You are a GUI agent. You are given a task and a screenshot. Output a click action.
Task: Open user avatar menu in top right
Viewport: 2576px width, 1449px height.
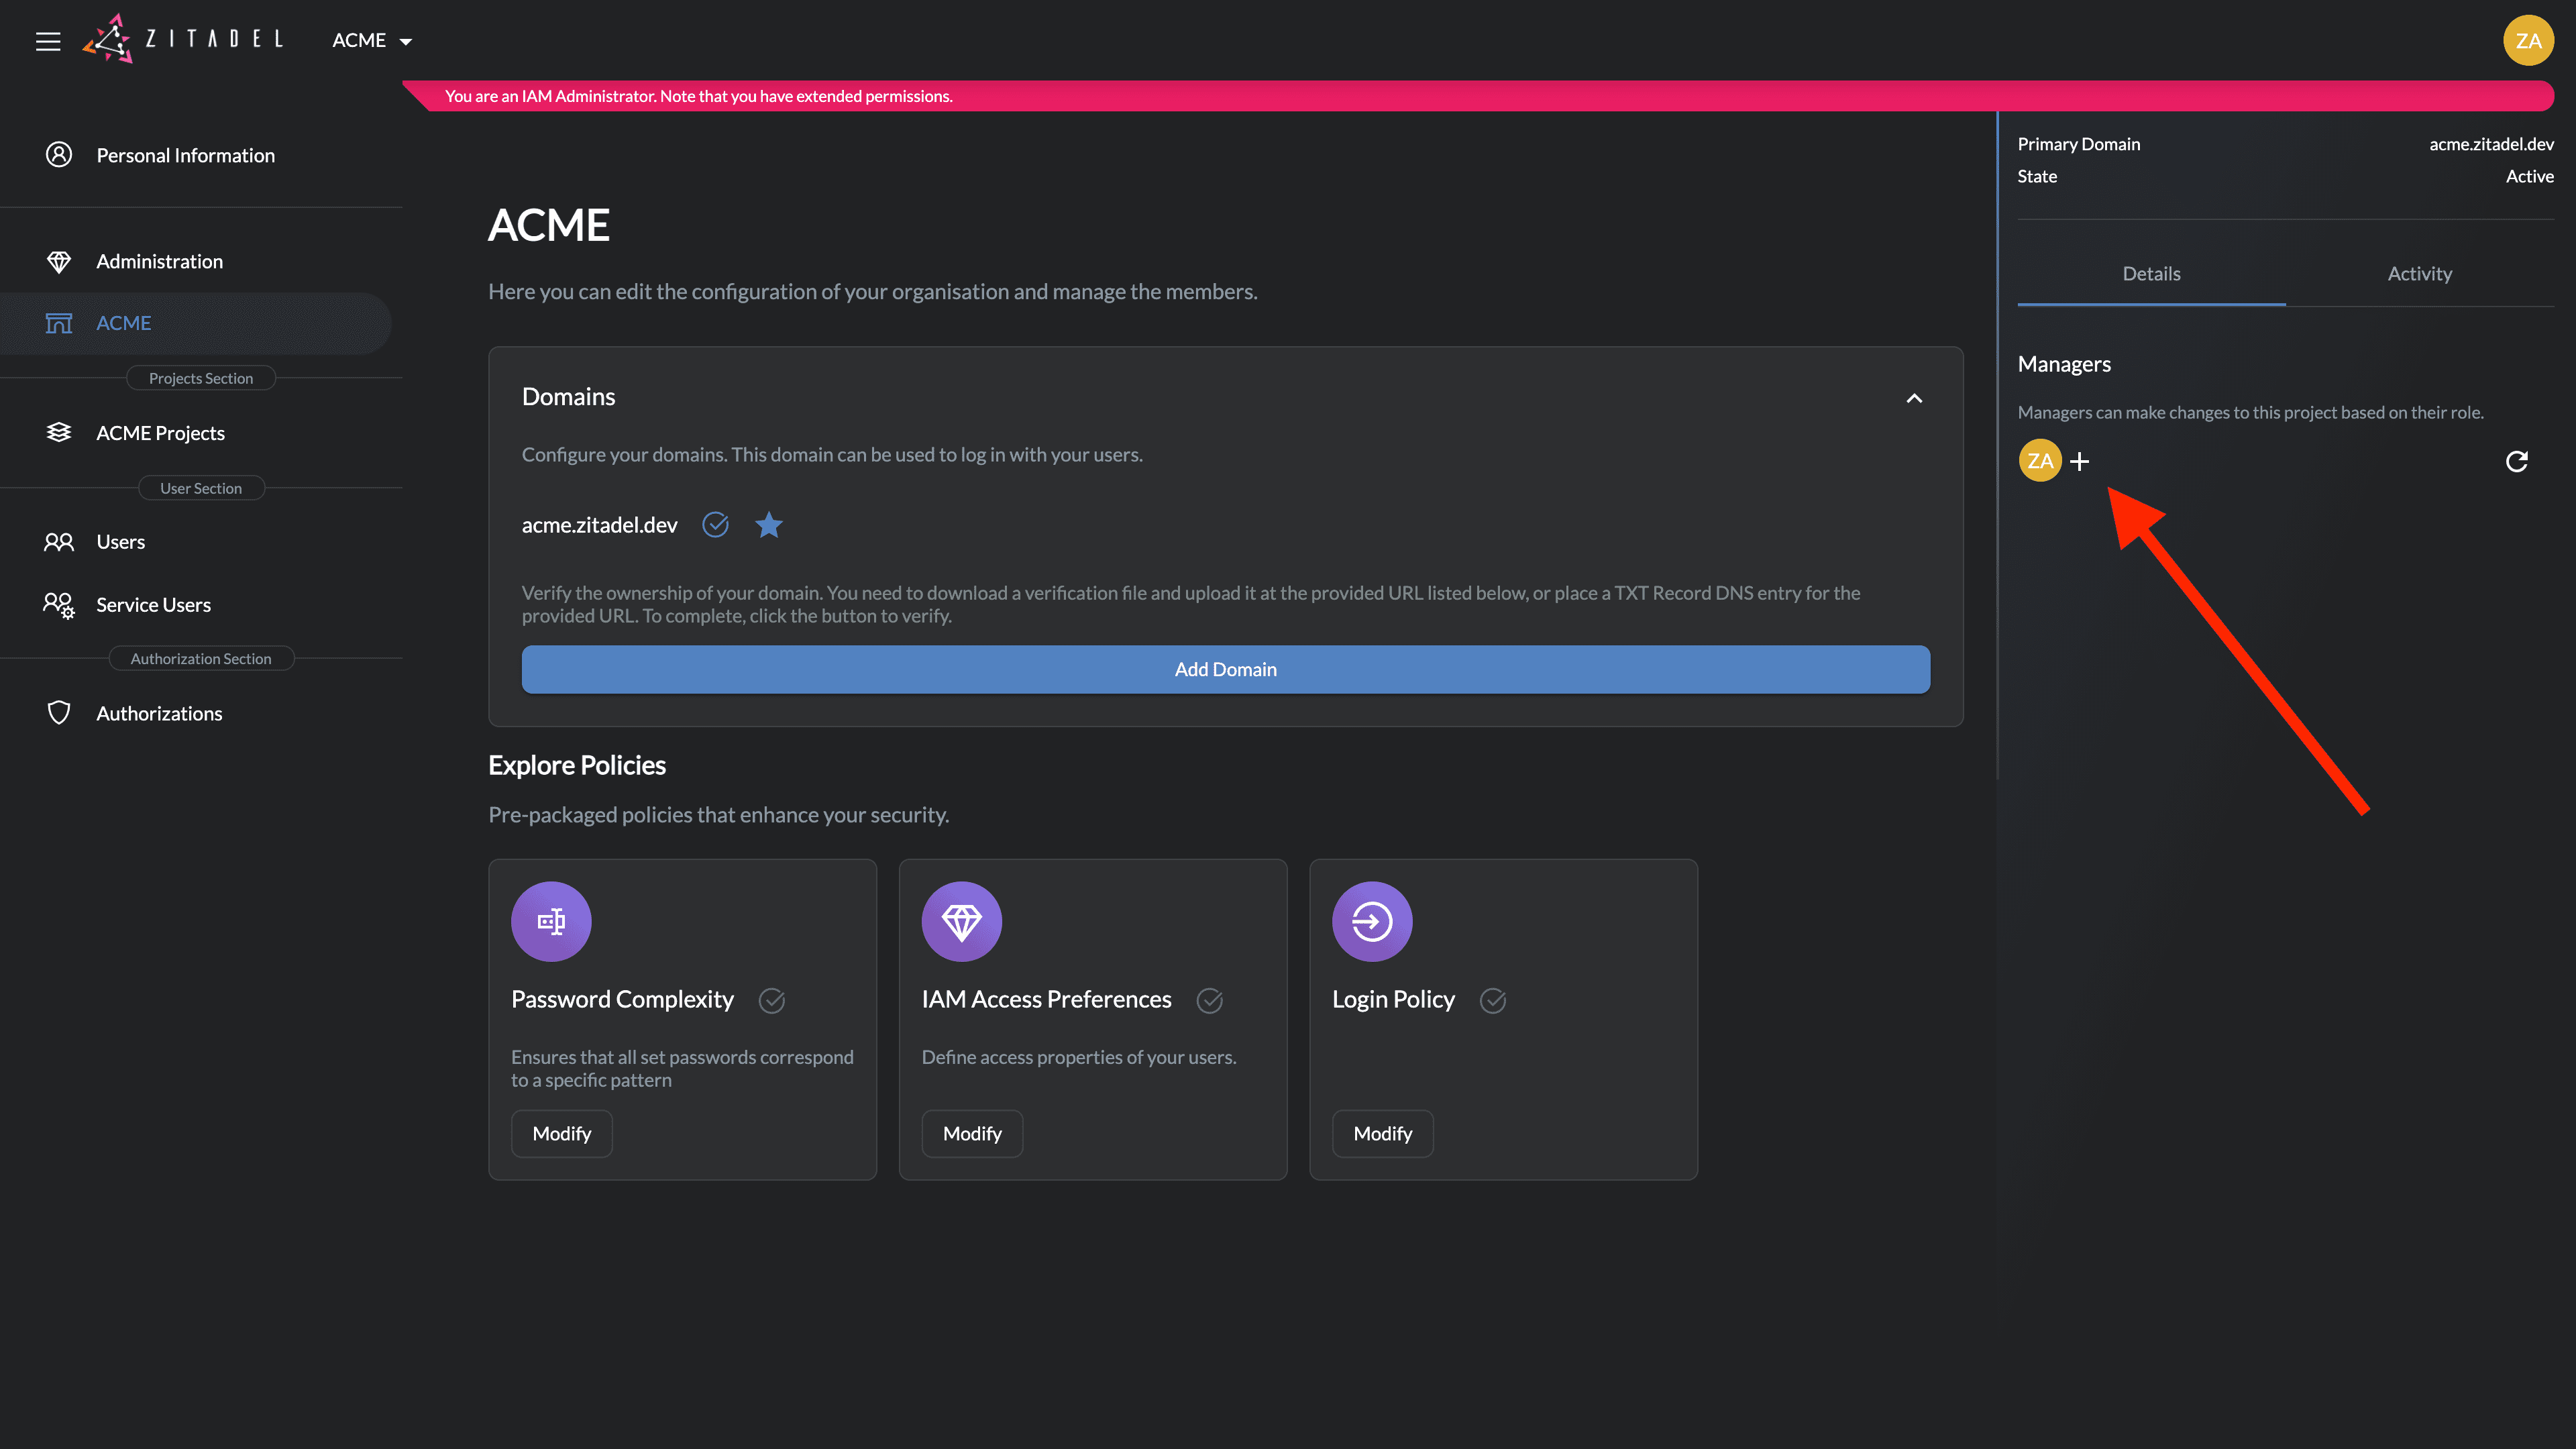click(2528, 41)
